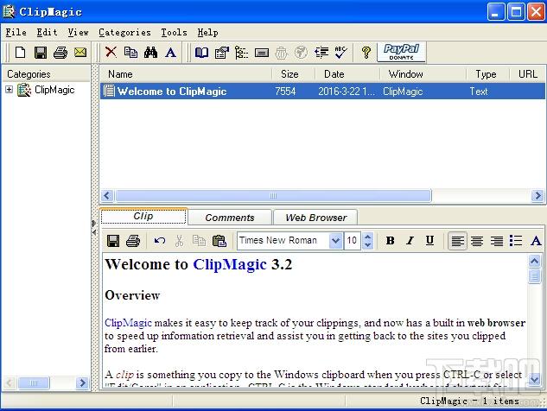
Task: Click the Paste clipboard icon in editor toolbar
Action: [219, 241]
